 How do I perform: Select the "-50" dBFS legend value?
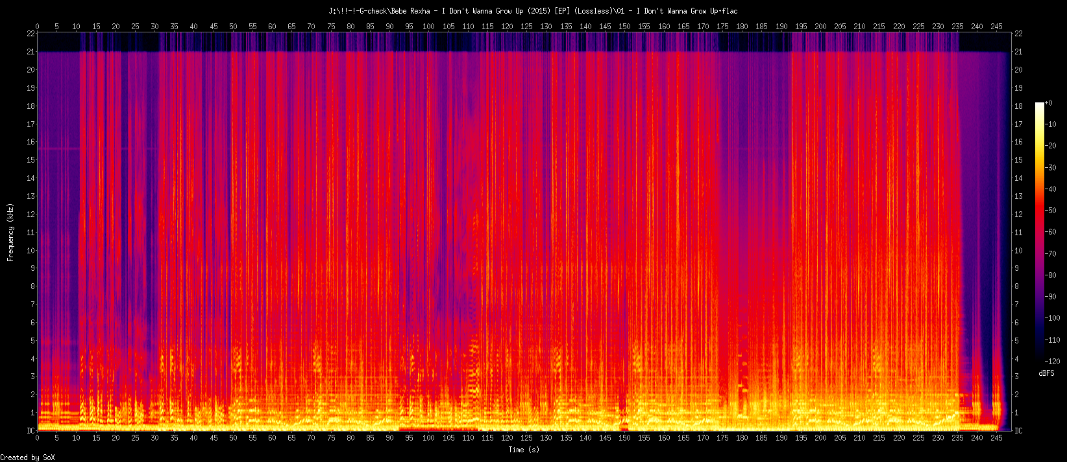(1050, 211)
